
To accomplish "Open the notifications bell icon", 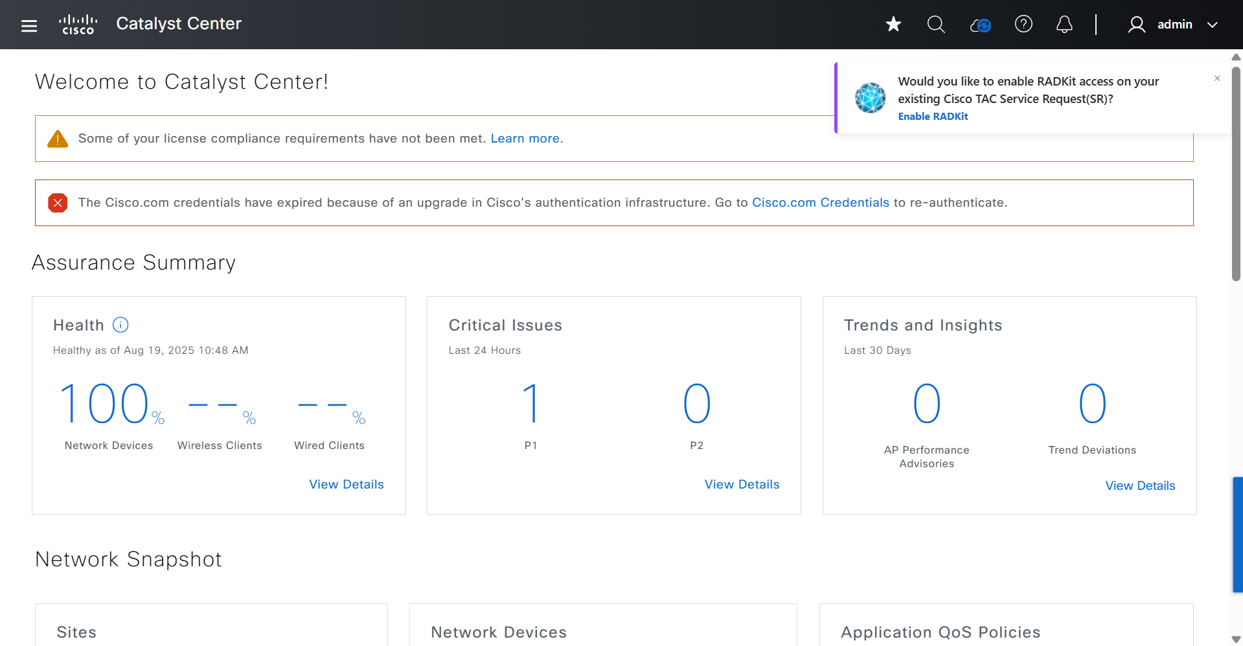I will click(x=1064, y=25).
